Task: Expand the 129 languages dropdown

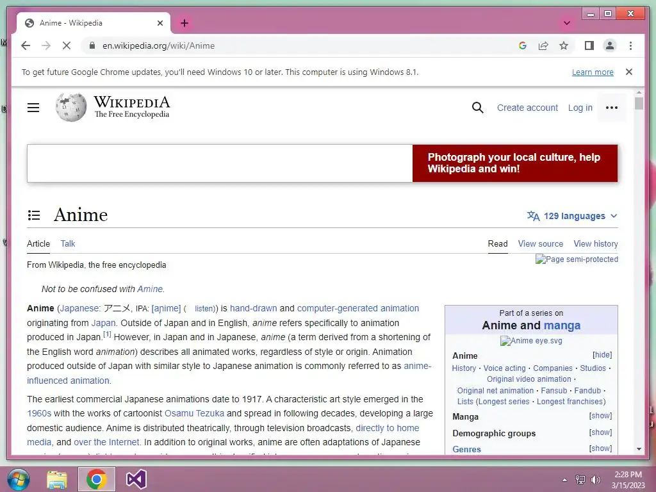Action: tap(572, 216)
